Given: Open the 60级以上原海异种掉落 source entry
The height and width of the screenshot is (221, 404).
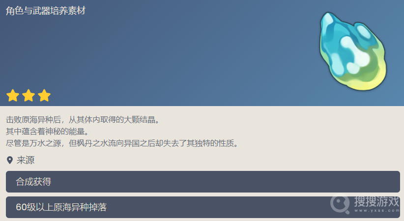Looking at the screenshot, I should (x=203, y=207).
